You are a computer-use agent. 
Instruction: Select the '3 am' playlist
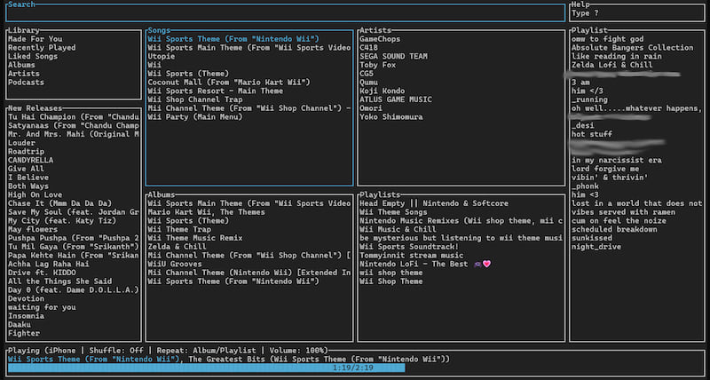(x=580, y=82)
